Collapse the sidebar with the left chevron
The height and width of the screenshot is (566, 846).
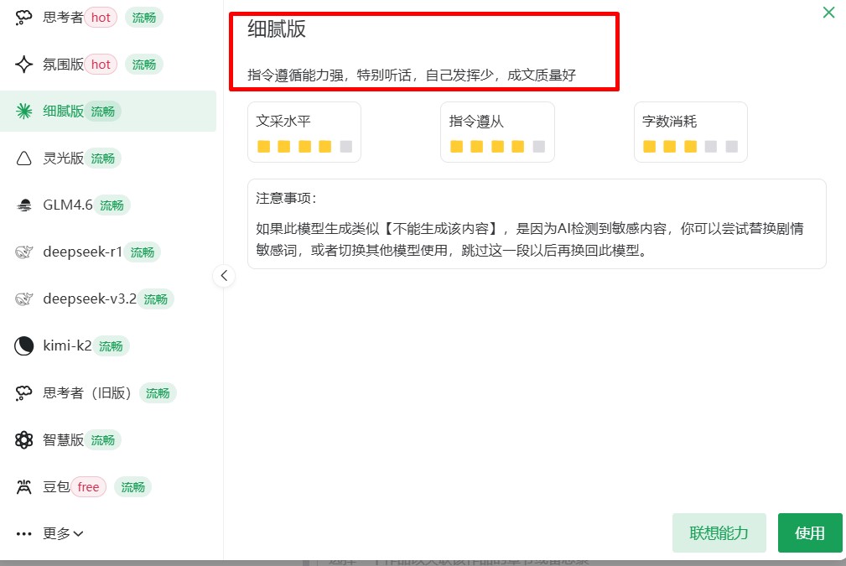pos(224,275)
